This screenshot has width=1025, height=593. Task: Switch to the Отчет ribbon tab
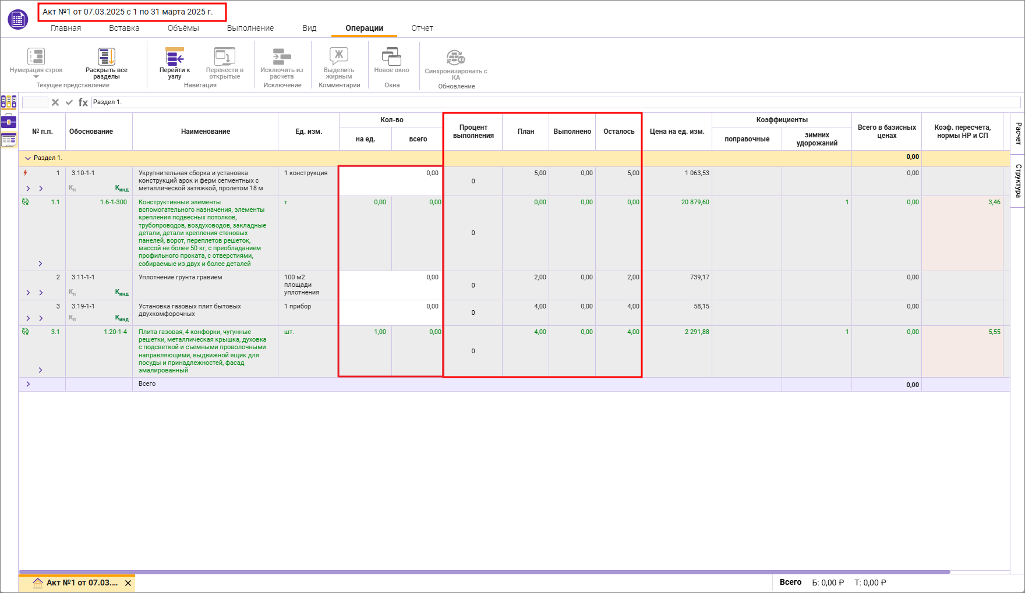coord(422,28)
